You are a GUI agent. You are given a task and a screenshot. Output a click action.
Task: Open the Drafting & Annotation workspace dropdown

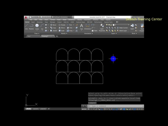click(x=62, y=17)
